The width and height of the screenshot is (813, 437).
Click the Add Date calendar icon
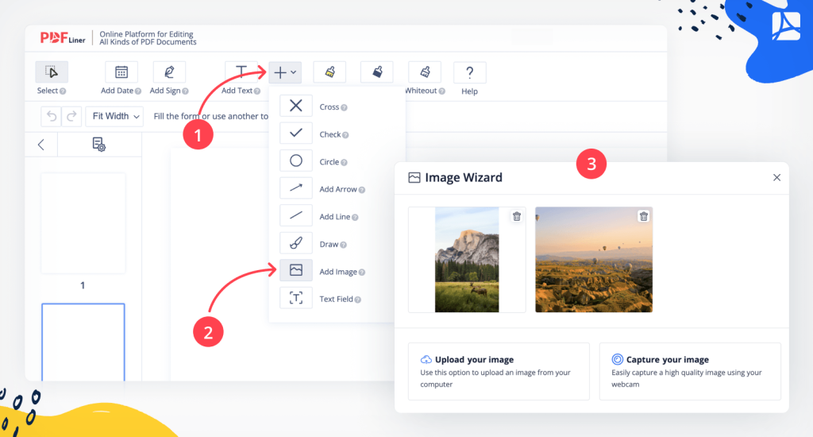tap(121, 72)
